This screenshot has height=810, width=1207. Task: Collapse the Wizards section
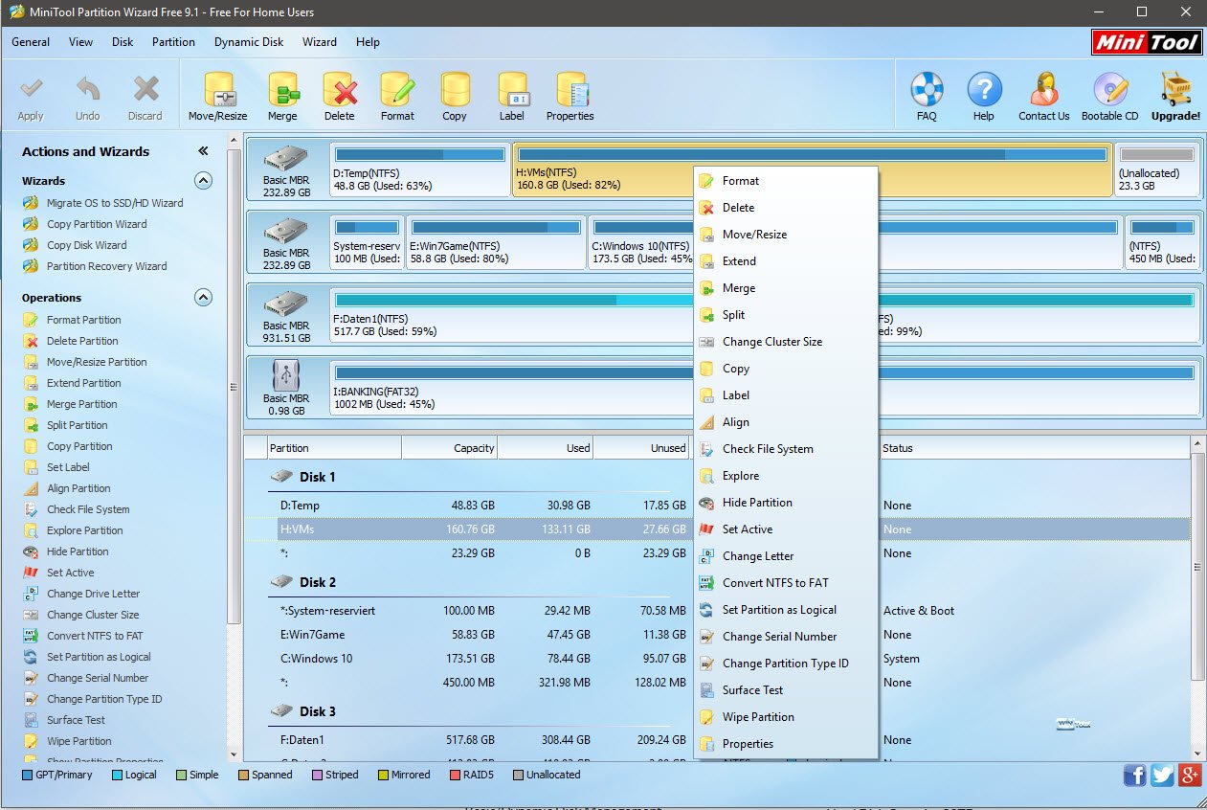click(203, 180)
